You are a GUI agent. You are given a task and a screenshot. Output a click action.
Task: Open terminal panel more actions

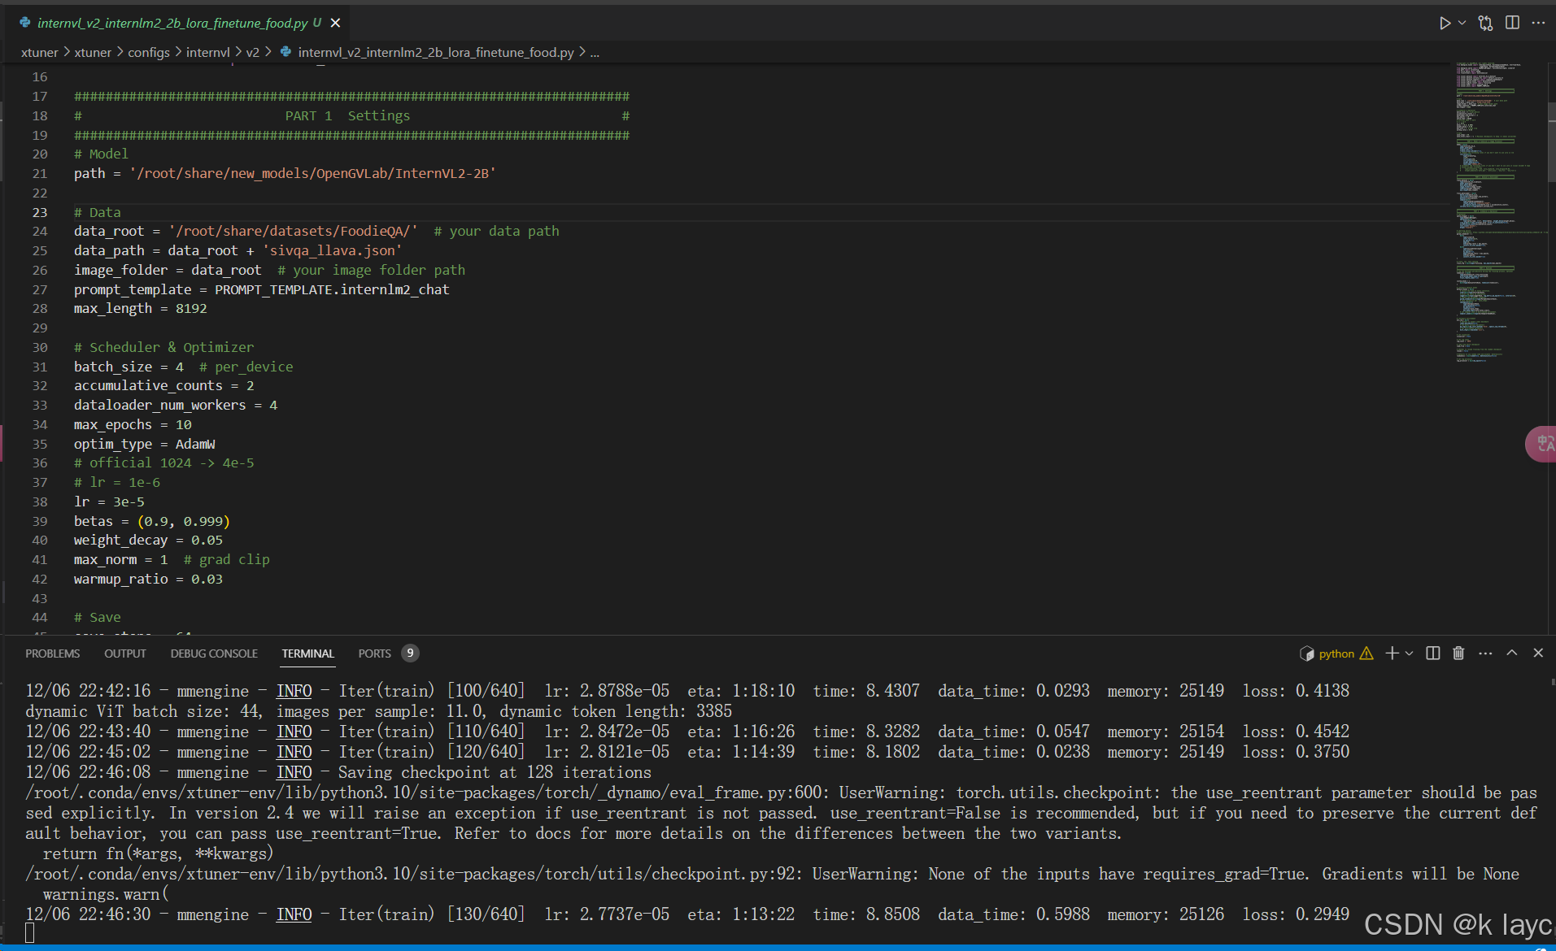[x=1485, y=654]
